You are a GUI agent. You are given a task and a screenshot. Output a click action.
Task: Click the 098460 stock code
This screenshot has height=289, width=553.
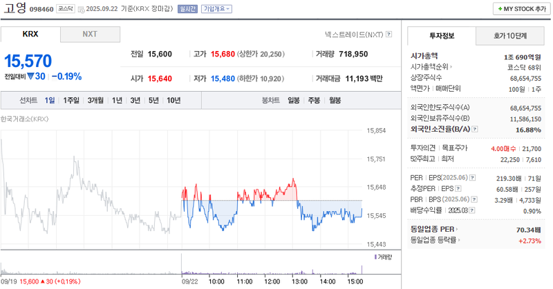(41, 10)
